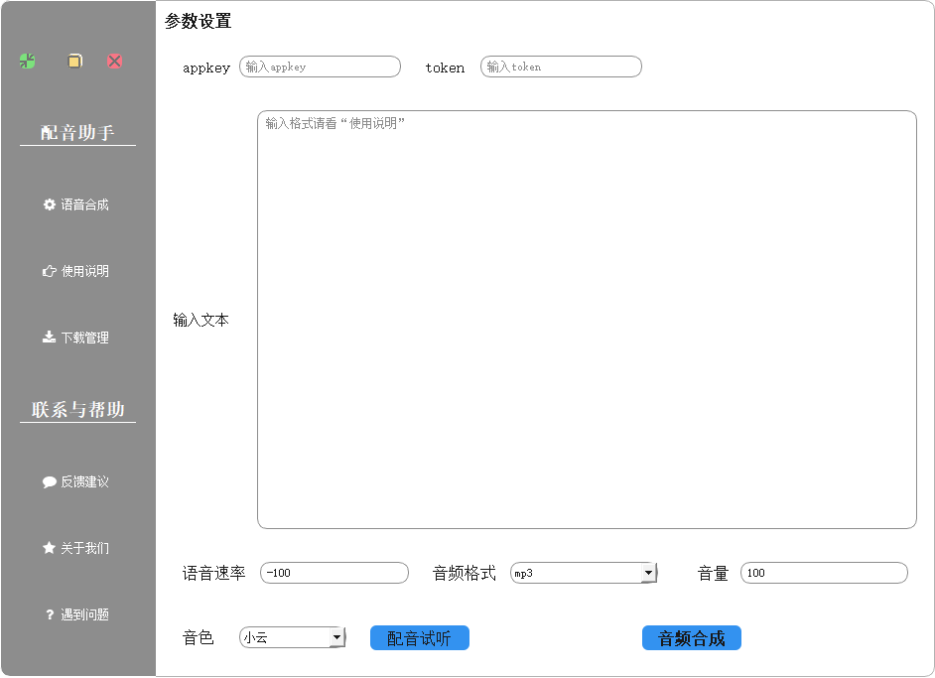Click the question mark icon beside 遇到问题
The height and width of the screenshot is (678, 935).
tap(50, 614)
